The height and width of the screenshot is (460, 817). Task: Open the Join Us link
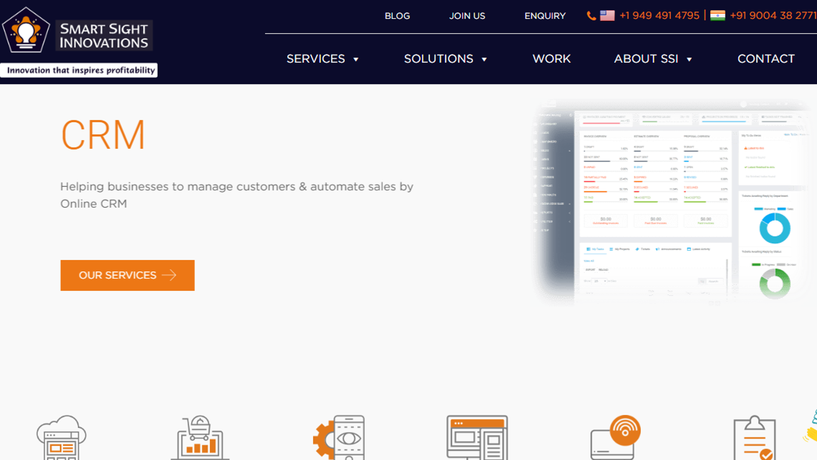(467, 16)
